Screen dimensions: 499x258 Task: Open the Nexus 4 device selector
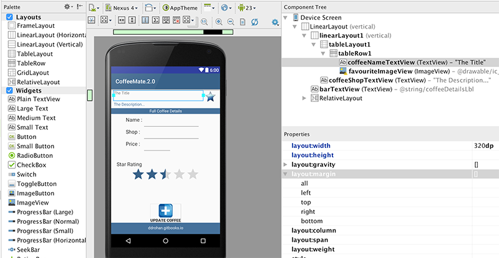click(122, 8)
